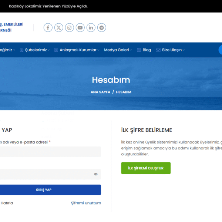The height and width of the screenshot is (222, 222).
Task: Click inside the password input field
Action: 44,174
